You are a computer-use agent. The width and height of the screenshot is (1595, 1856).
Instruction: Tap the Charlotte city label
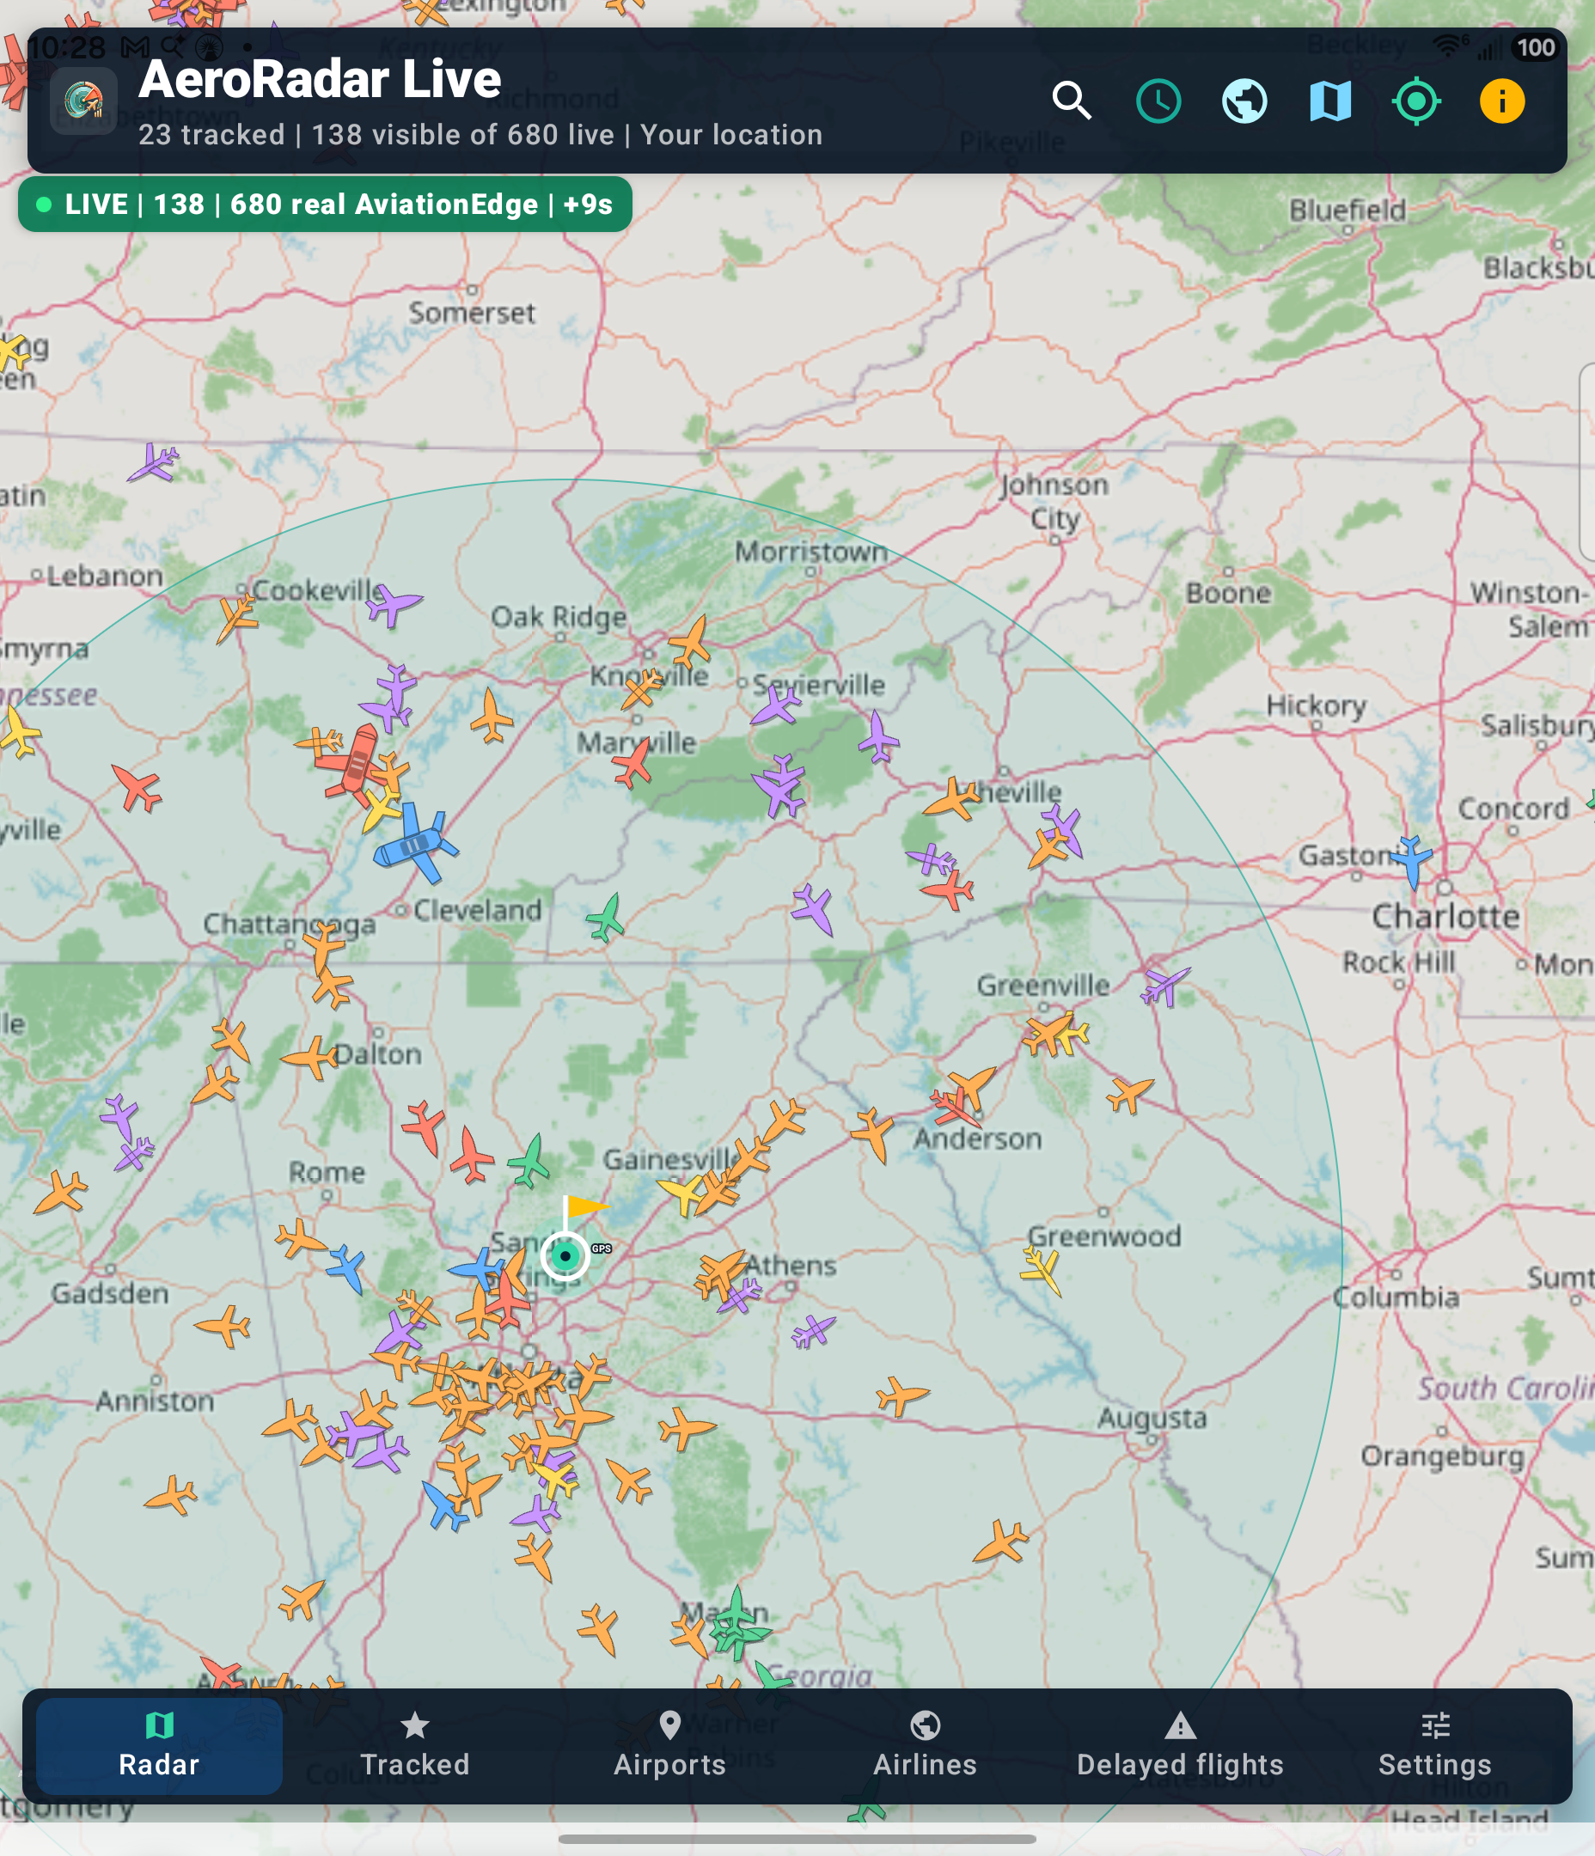point(1445,916)
